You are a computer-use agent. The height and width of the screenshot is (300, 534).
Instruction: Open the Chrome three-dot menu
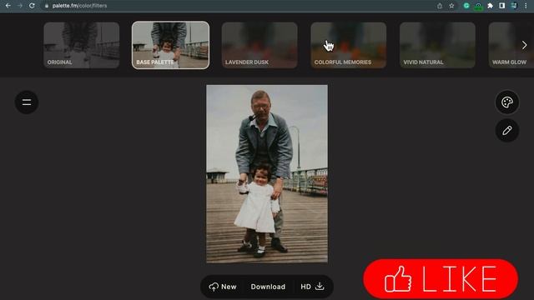point(526,6)
